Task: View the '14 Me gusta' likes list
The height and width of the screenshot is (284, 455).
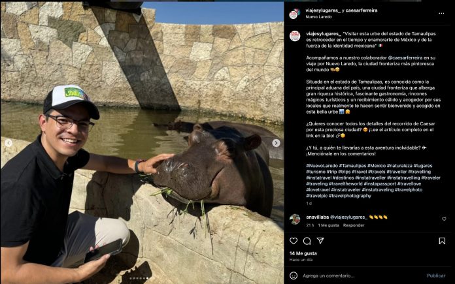Action: point(303,253)
